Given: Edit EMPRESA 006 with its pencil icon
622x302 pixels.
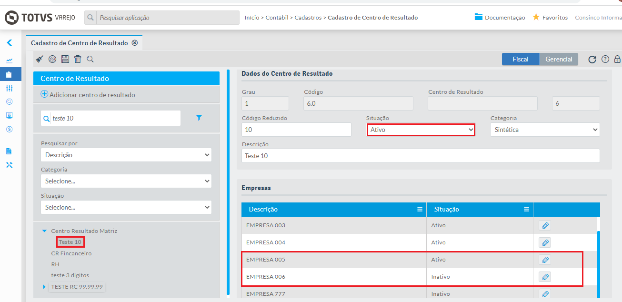Looking at the screenshot, I should pos(545,277).
